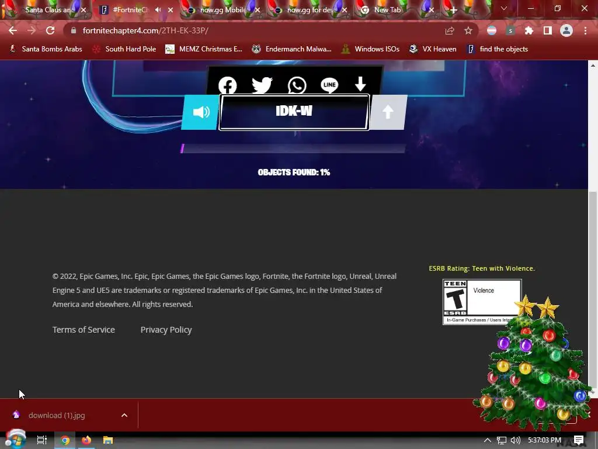Close the now.gg Mobile tab
Viewport: 598px width, 449px height.
coord(258,10)
